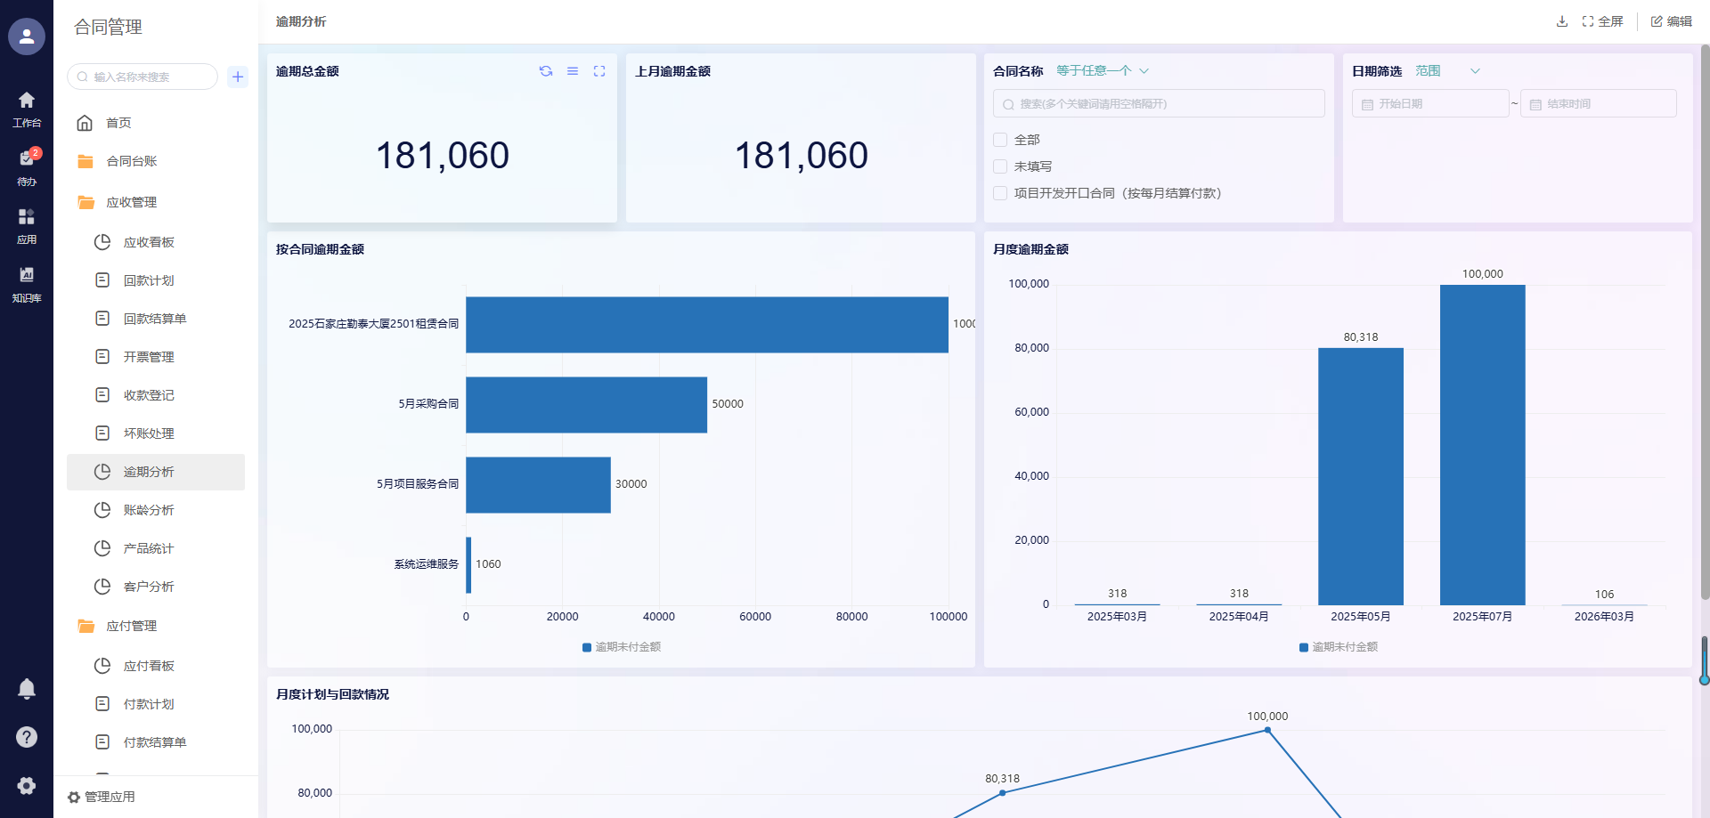Open notifications bell in left rail
The height and width of the screenshot is (818, 1710).
27,689
